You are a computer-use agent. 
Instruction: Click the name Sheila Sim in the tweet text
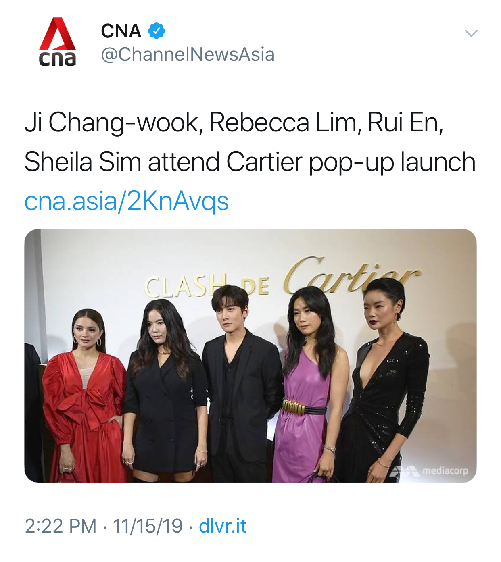click(x=82, y=162)
